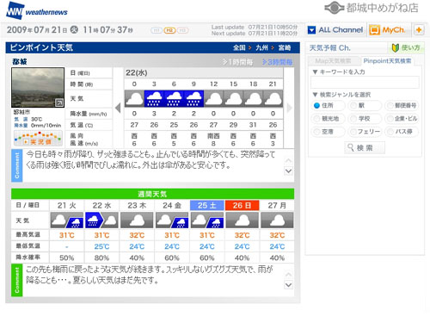This screenshot has height=323, width=430.
Task: Click the 22(水) date header
Action: point(137,72)
